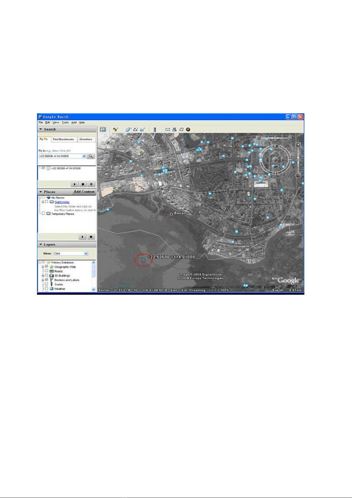
Task: Click the navigation left arrow
Action: 267,160
